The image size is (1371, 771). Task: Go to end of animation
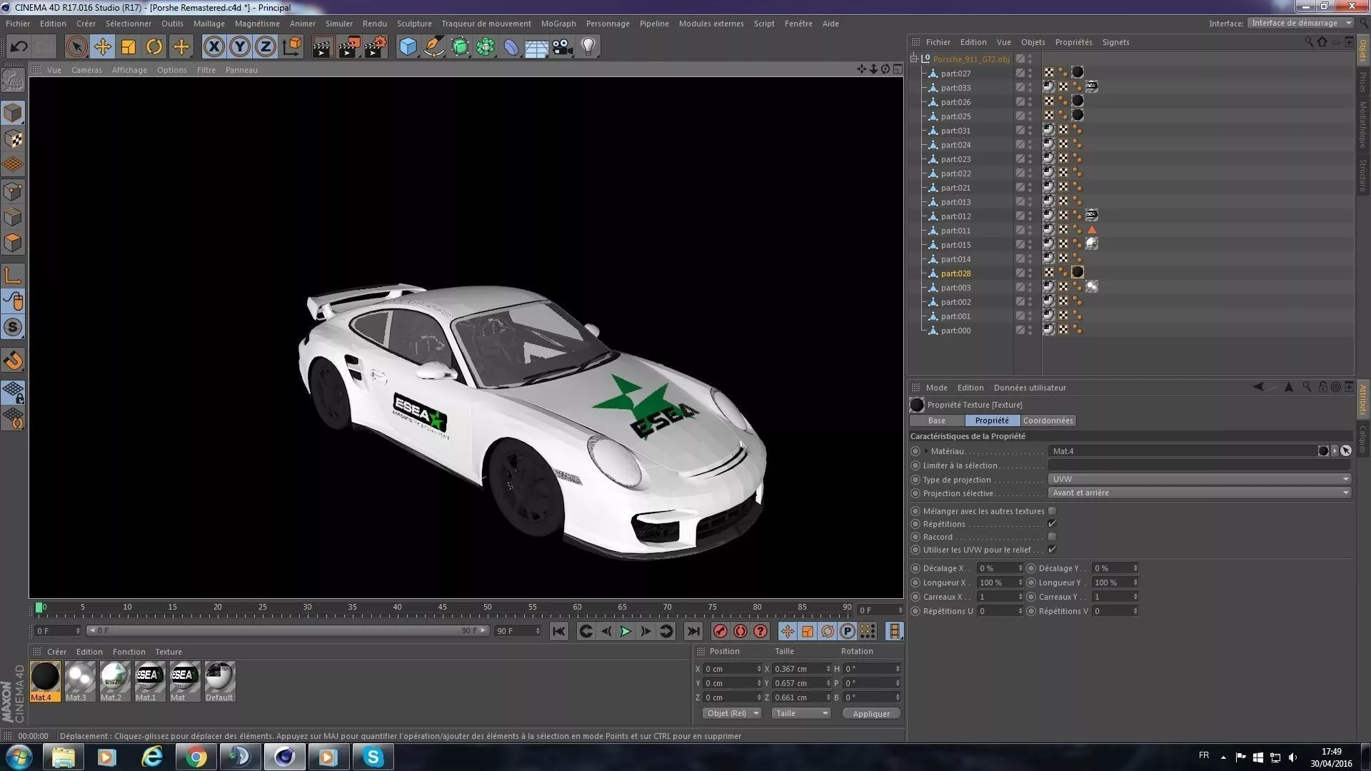pos(693,631)
